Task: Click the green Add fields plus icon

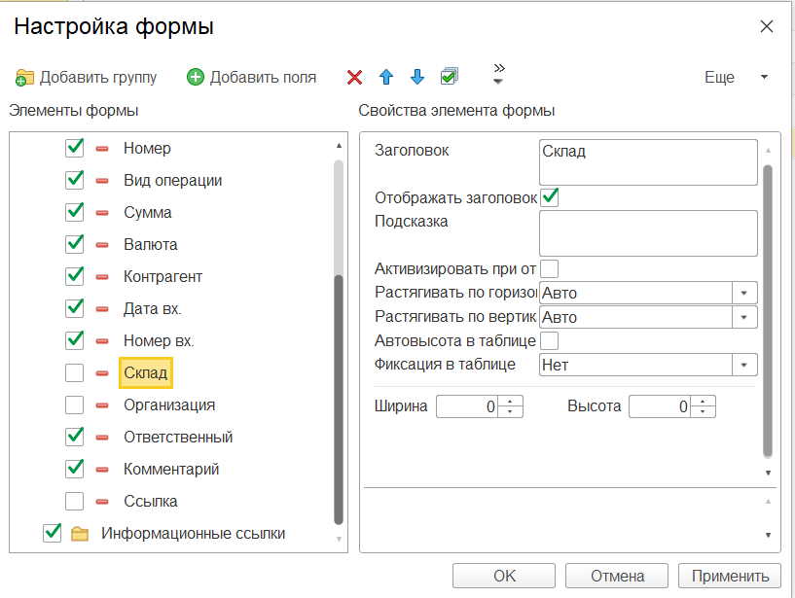Action: (x=196, y=78)
